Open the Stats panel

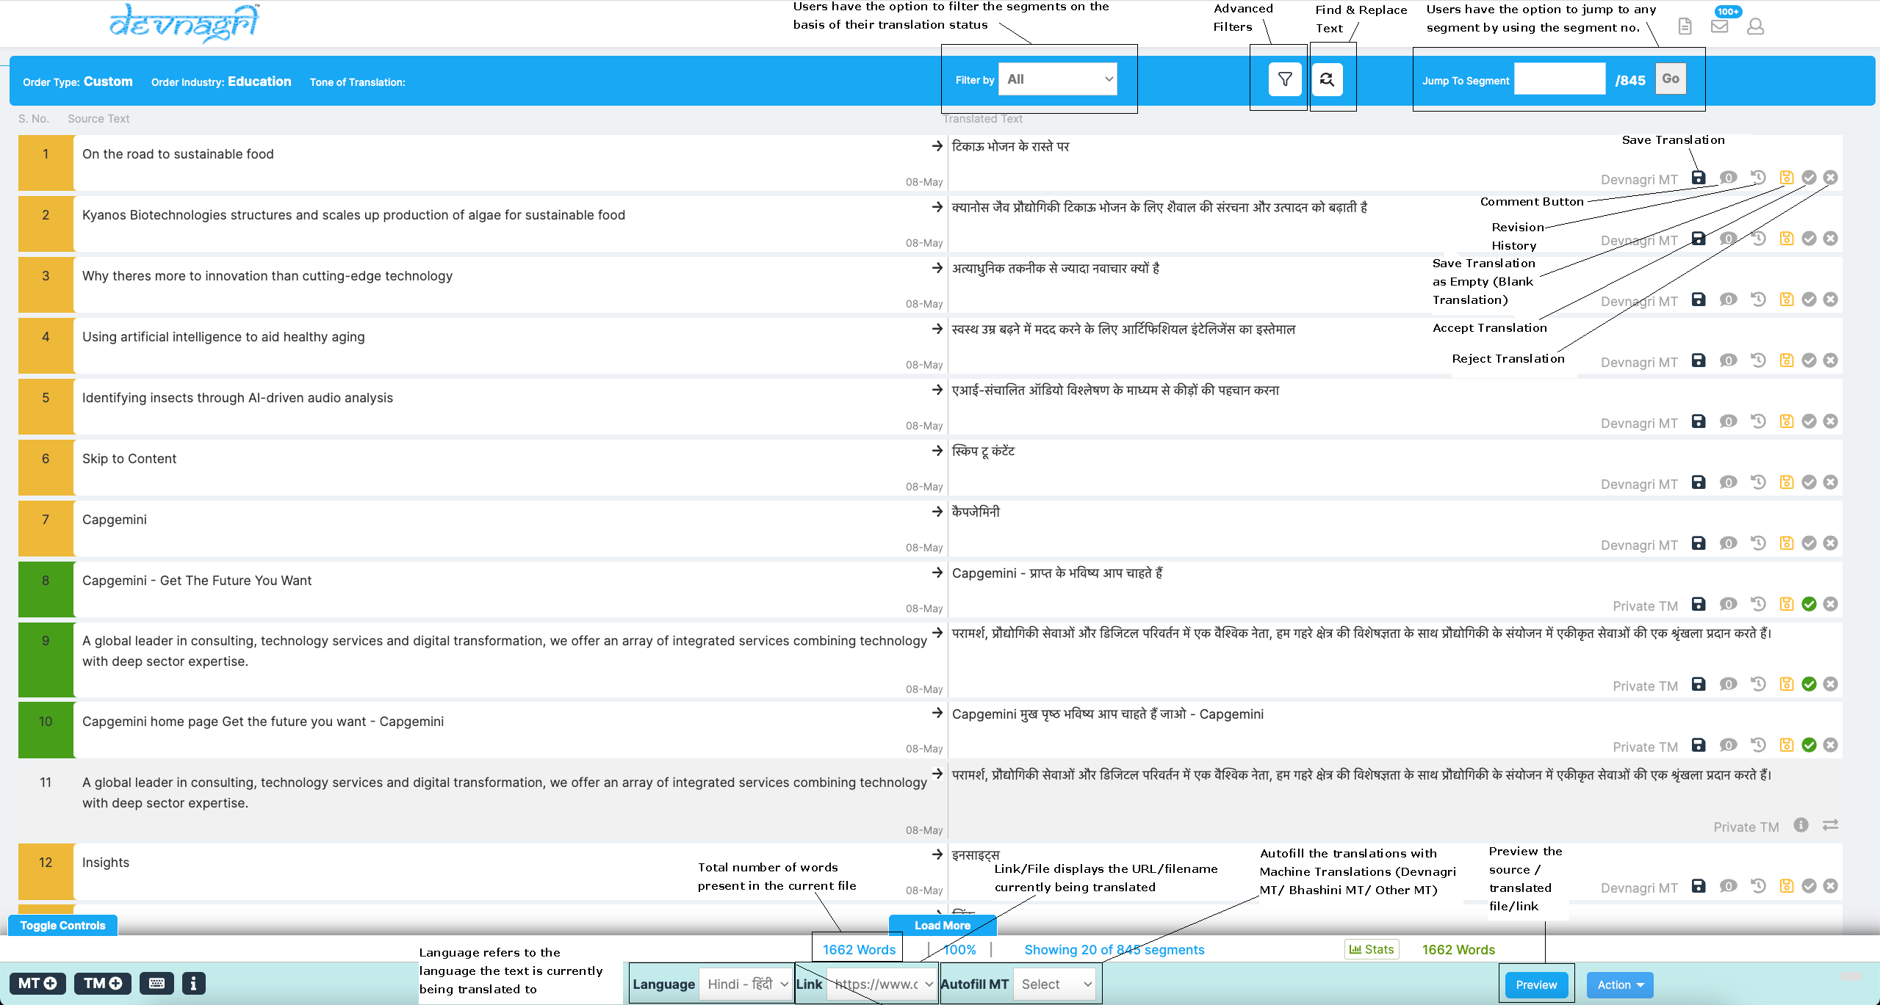(1372, 949)
